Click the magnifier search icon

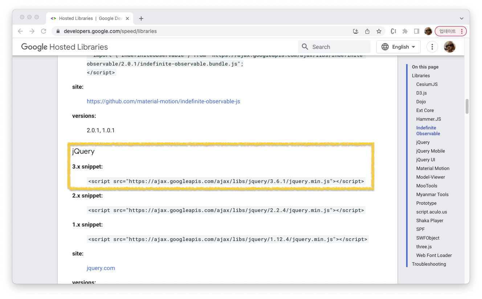(x=305, y=47)
